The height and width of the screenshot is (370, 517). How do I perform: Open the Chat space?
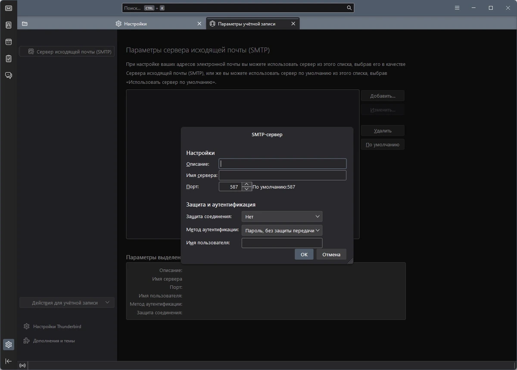(x=8, y=75)
